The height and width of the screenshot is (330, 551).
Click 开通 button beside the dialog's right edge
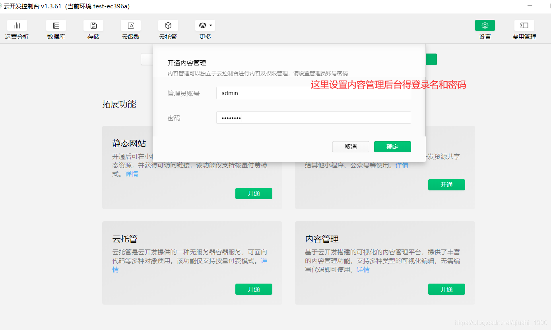coord(446,185)
